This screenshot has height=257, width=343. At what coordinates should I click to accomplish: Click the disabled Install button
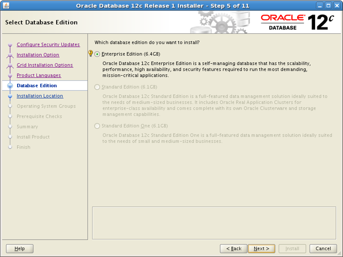click(292, 249)
